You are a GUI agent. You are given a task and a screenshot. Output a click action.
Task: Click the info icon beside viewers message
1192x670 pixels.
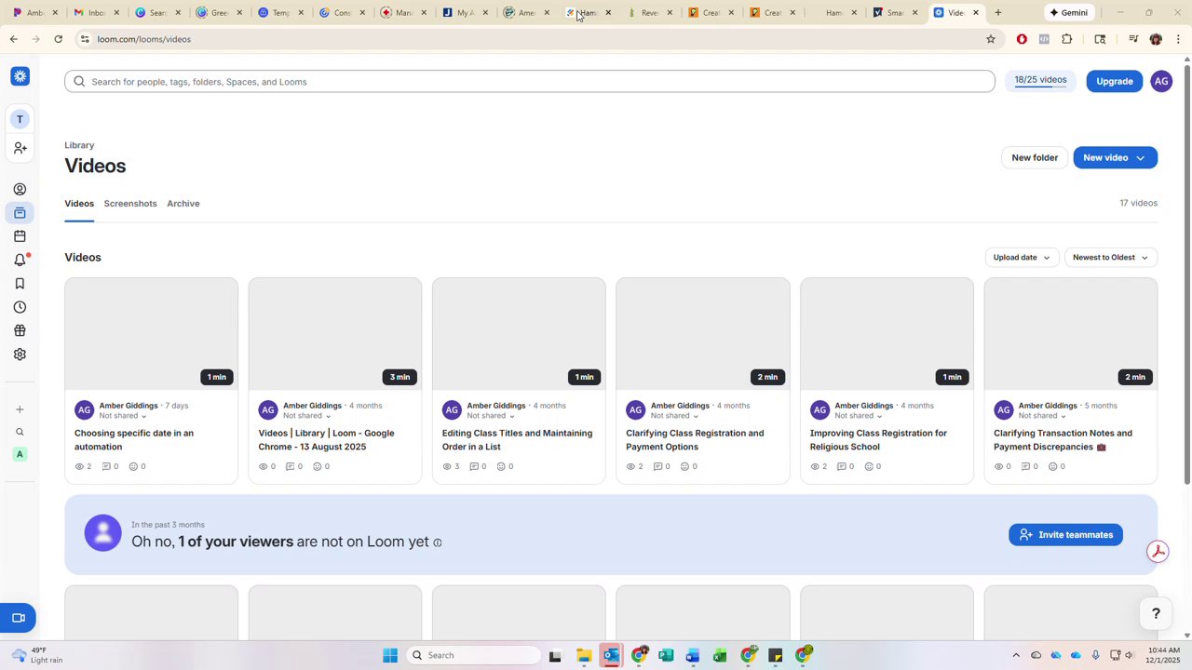click(438, 543)
